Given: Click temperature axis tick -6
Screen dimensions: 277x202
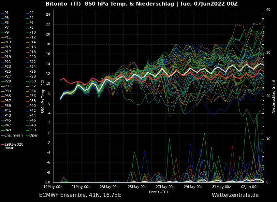Looking at the screenshot, I should 49,163.
